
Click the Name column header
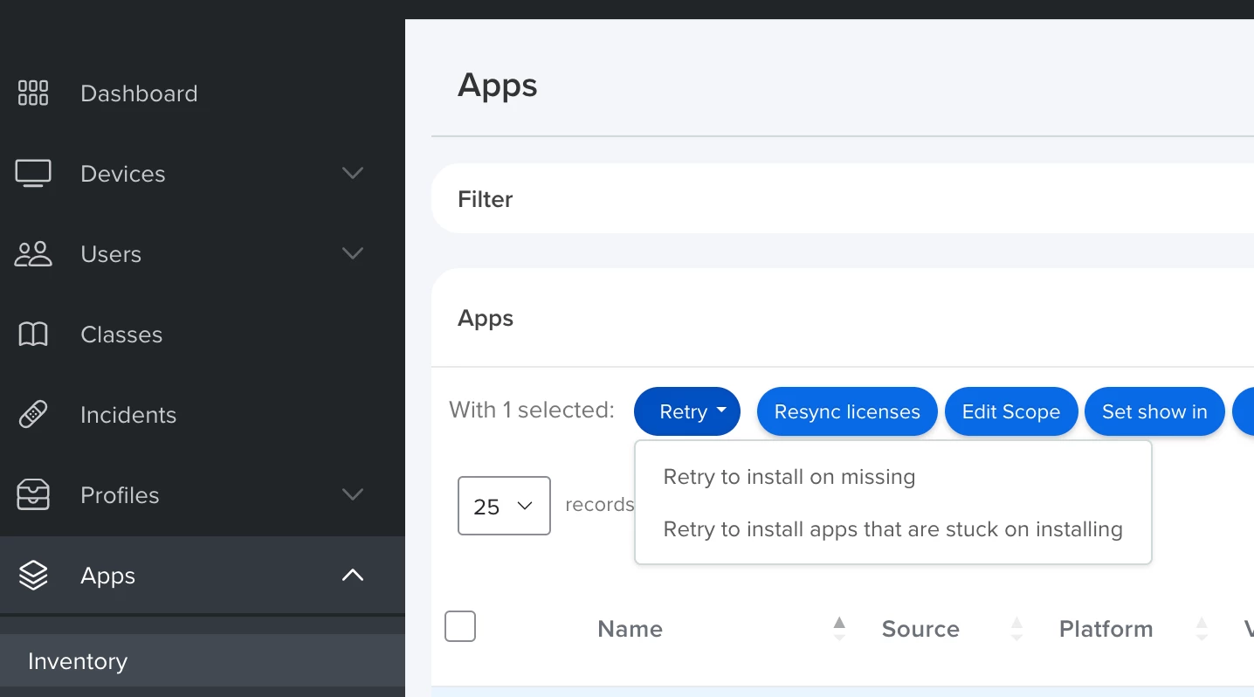(x=630, y=629)
